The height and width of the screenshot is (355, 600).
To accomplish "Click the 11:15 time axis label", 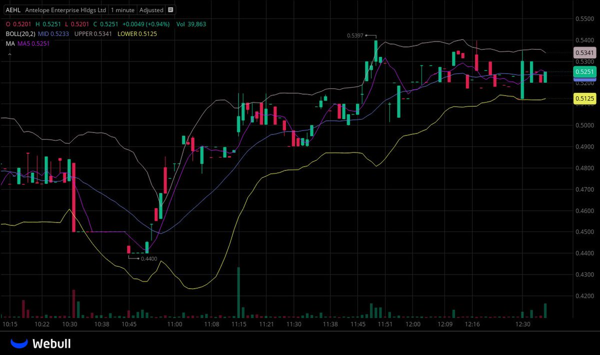I will [239, 324].
